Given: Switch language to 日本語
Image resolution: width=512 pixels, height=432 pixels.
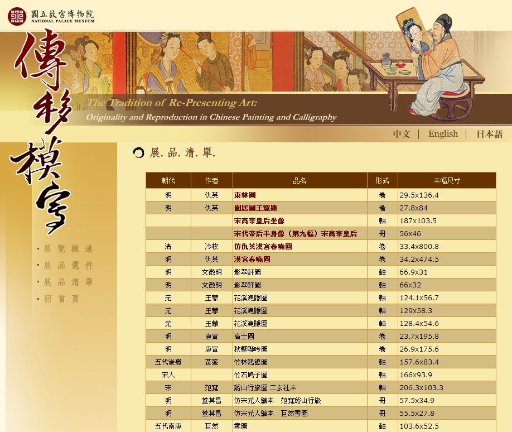Looking at the screenshot, I should (x=489, y=134).
